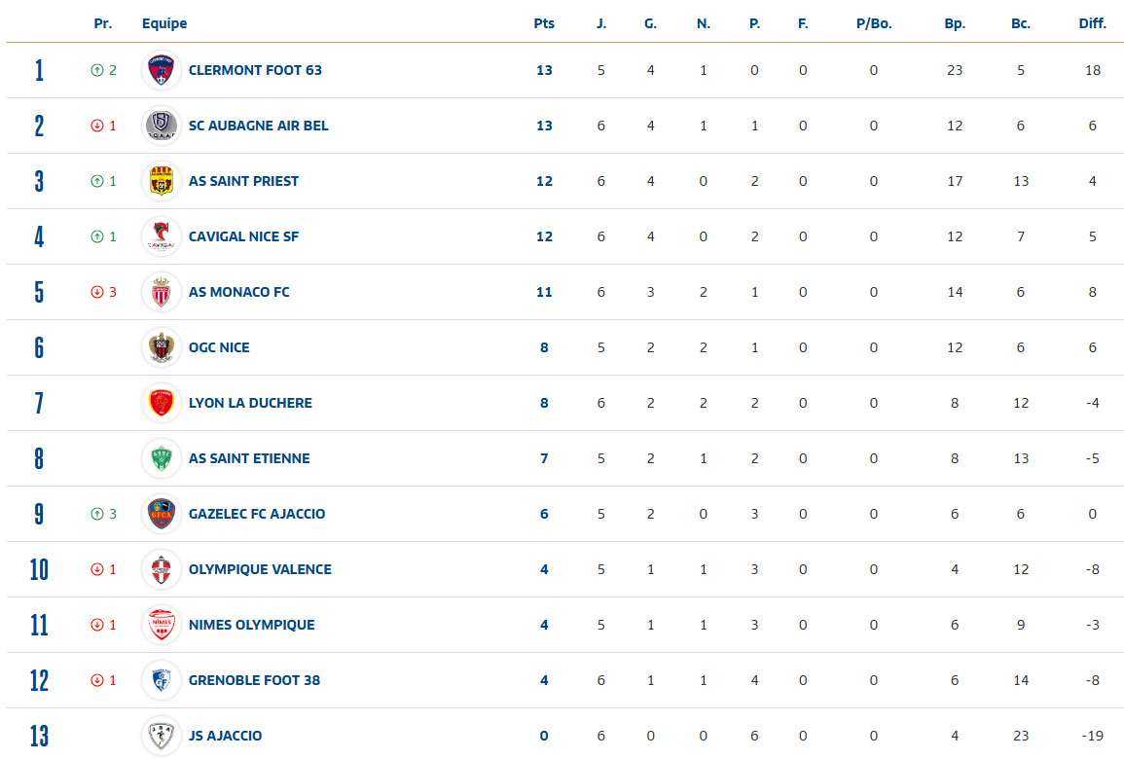
Task: Click the Clermont Foot 63 club logo
Action: [x=162, y=70]
